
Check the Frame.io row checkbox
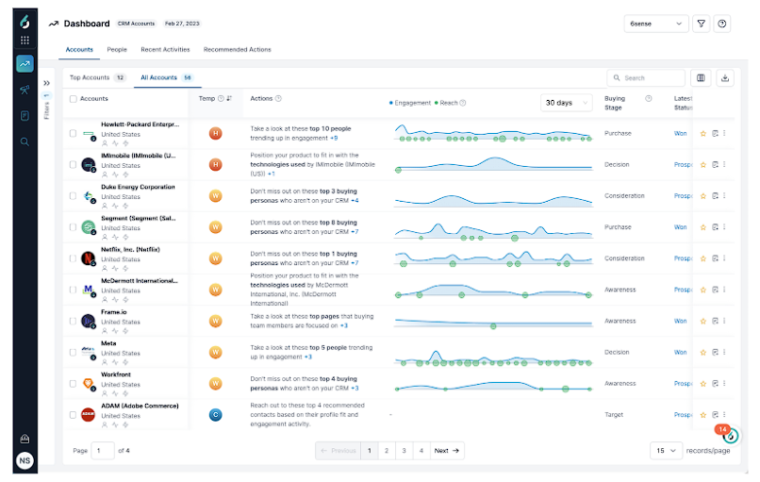[73, 321]
